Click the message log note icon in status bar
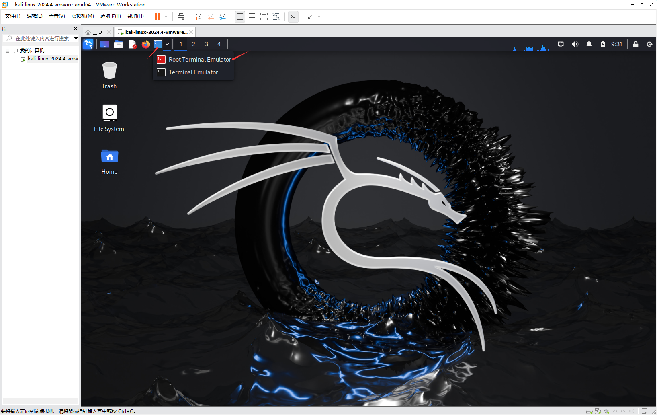This screenshot has height=415, width=657. click(645, 411)
